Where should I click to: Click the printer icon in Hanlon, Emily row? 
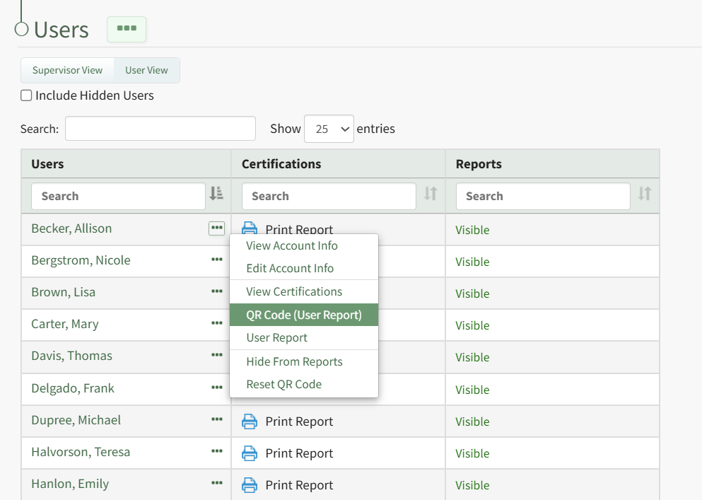pyautogui.click(x=250, y=485)
